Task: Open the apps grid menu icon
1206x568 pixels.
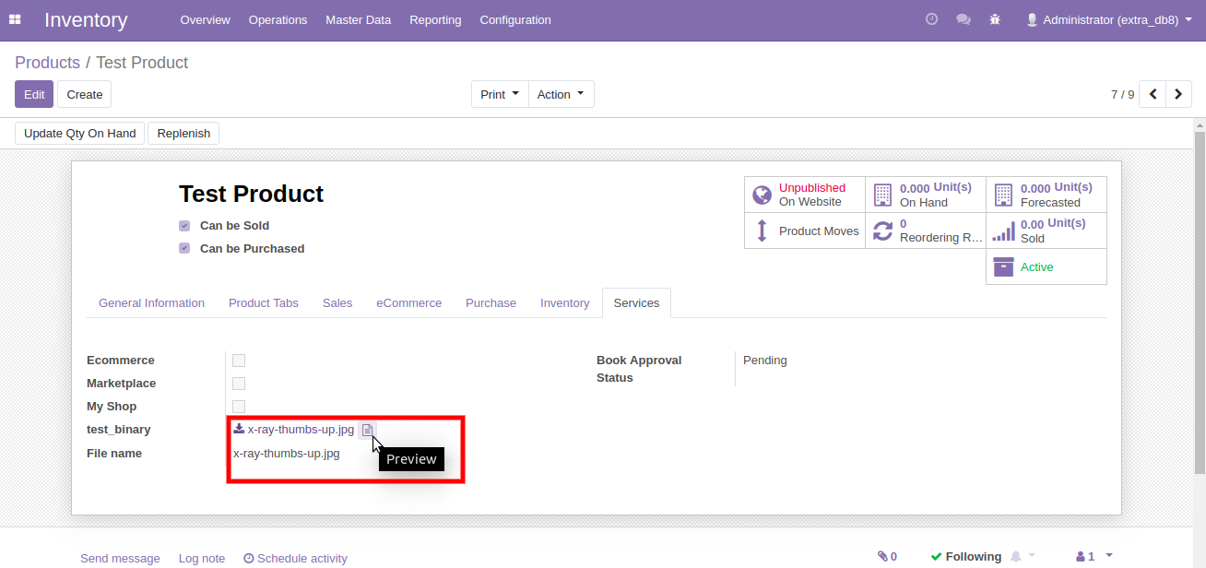Action: click(15, 19)
